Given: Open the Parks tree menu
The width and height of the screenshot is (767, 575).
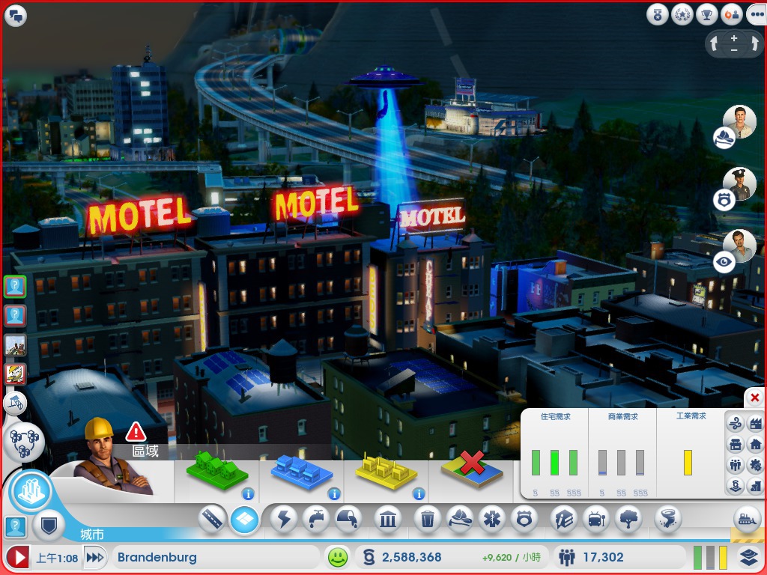Looking at the screenshot, I should (x=628, y=520).
